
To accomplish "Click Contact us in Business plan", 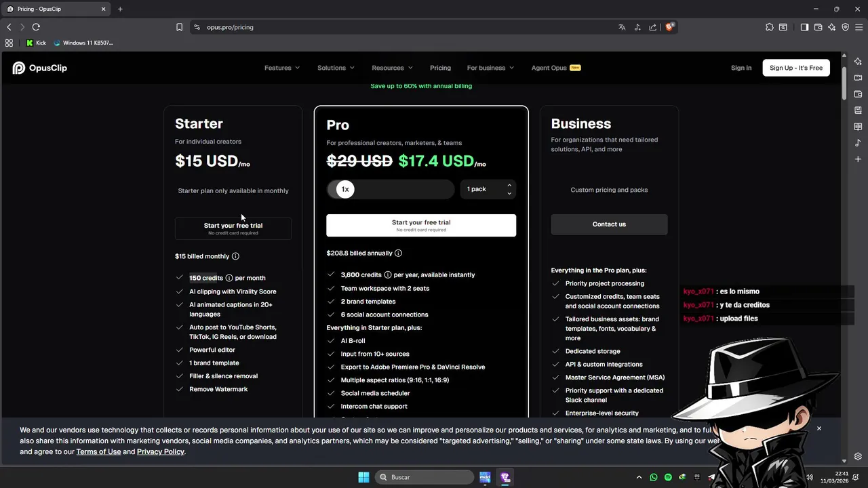I will tap(609, 224).
